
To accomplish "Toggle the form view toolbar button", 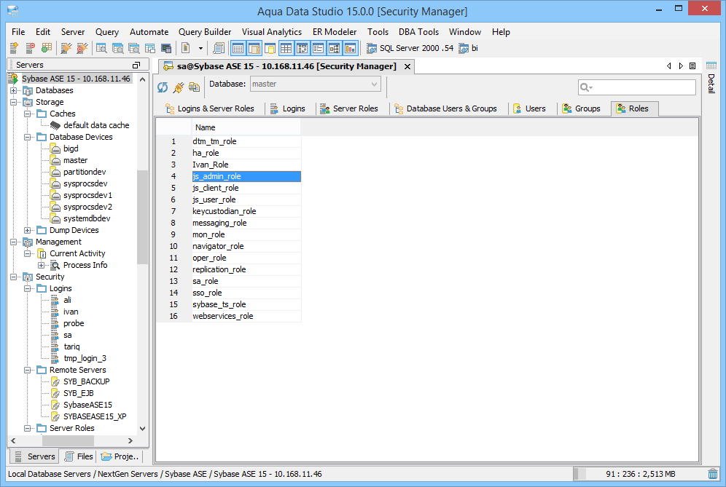I will point(318,48).
